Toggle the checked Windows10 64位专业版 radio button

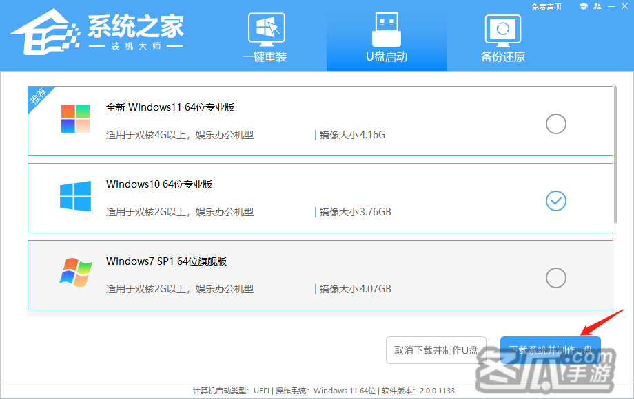tap(555, 201)
